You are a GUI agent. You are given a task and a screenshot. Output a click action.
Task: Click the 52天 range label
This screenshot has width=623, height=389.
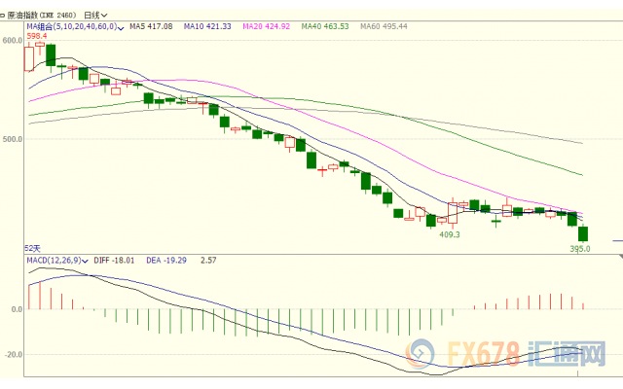(32, 249)
